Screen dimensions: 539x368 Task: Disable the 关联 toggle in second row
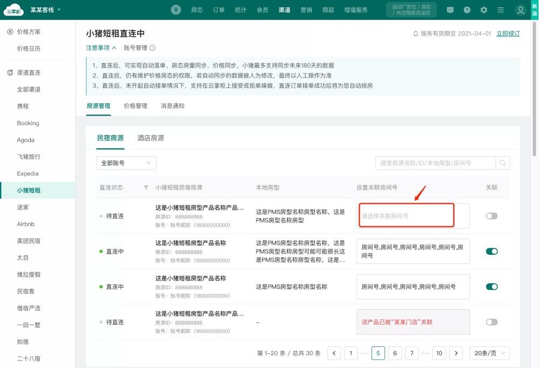[491, 251]
